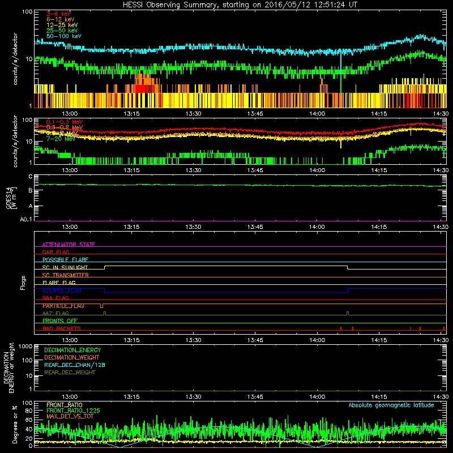Click 13:15 tick below the Flags panel

[x=131, y=340]
